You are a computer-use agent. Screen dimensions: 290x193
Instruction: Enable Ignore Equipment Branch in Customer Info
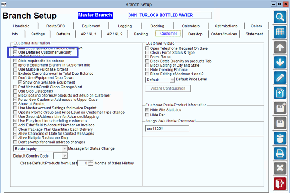(15, 65)
